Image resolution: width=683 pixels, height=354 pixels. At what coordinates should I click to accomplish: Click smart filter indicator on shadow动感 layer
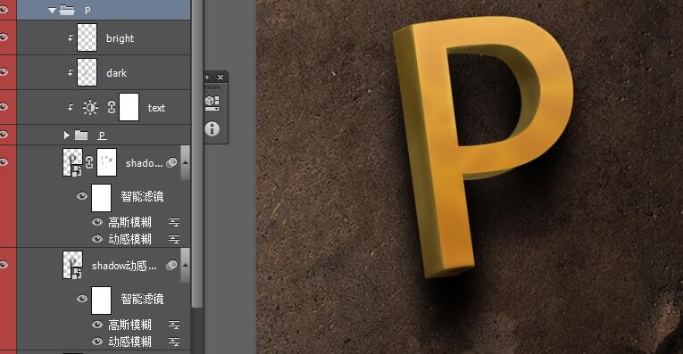(x=171, y=265)
